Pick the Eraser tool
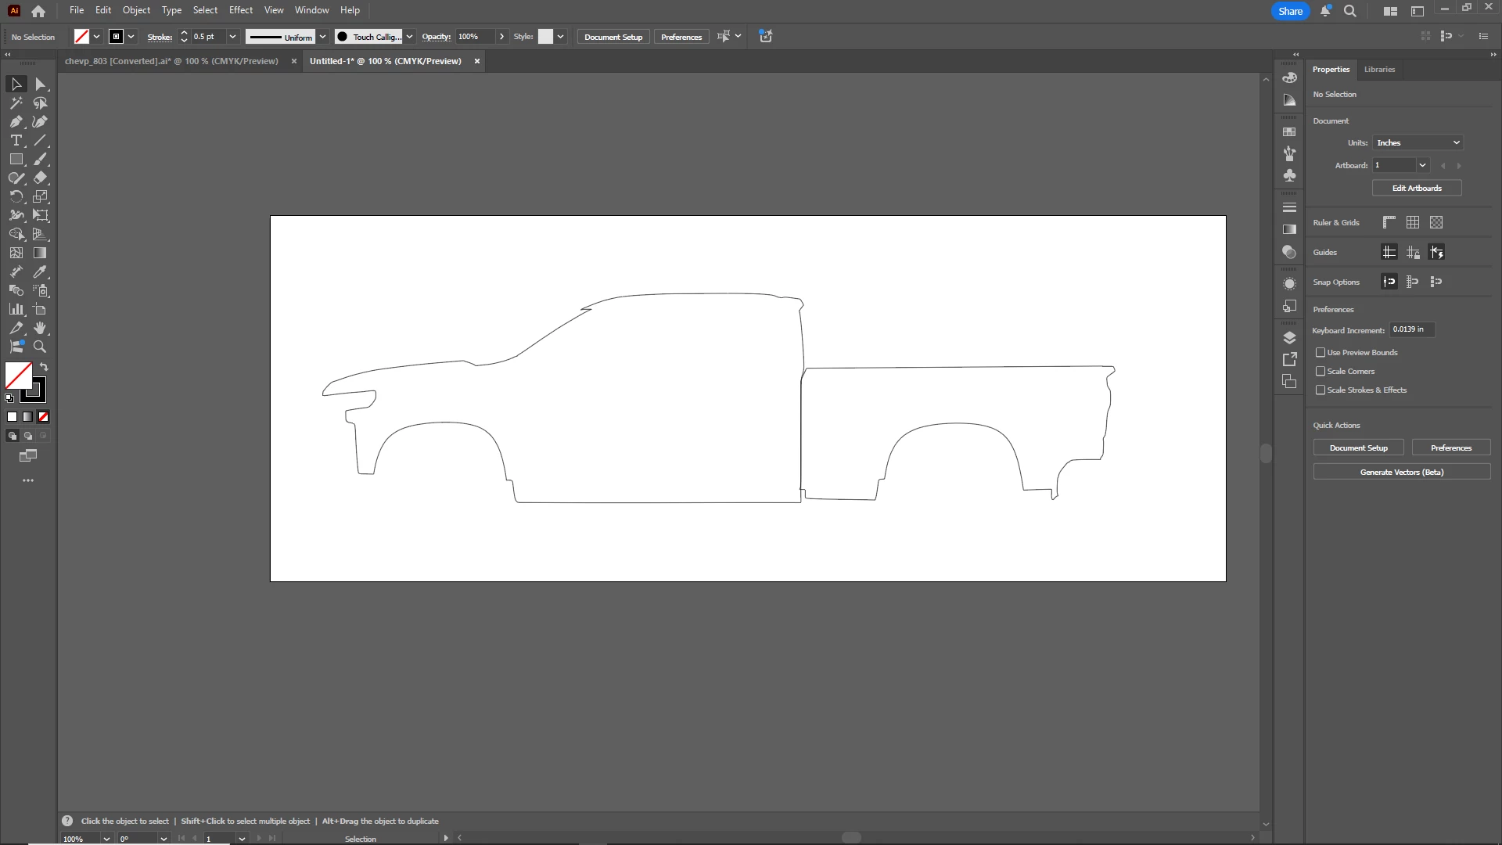The image size is (1502, 845). click(40, 178)
